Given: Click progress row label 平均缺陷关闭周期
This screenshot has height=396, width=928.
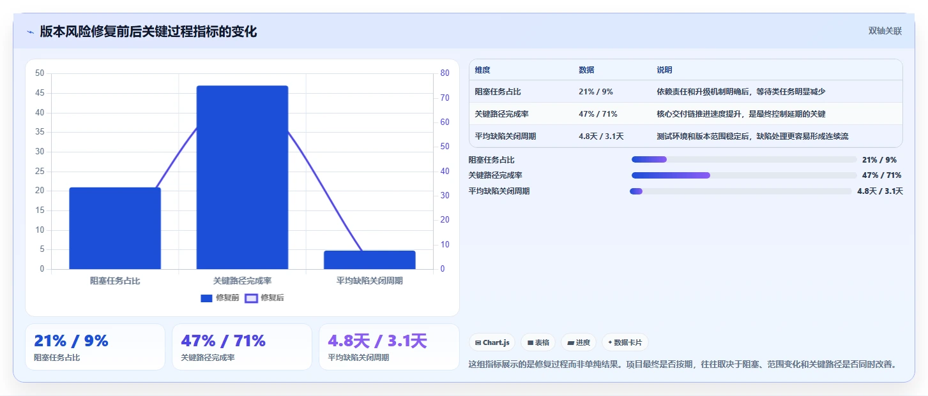Looking at the screenshot, I should (499, 191).
